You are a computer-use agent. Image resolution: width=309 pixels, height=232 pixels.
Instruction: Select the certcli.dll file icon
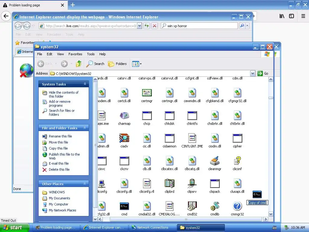pyautogui.click(x=124, y=93)
